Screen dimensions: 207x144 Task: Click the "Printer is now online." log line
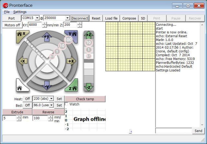(x=172, y=32)
